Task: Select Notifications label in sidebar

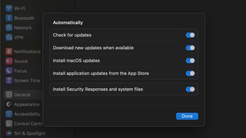Action: pyautogui.click(x=27, y=51)
